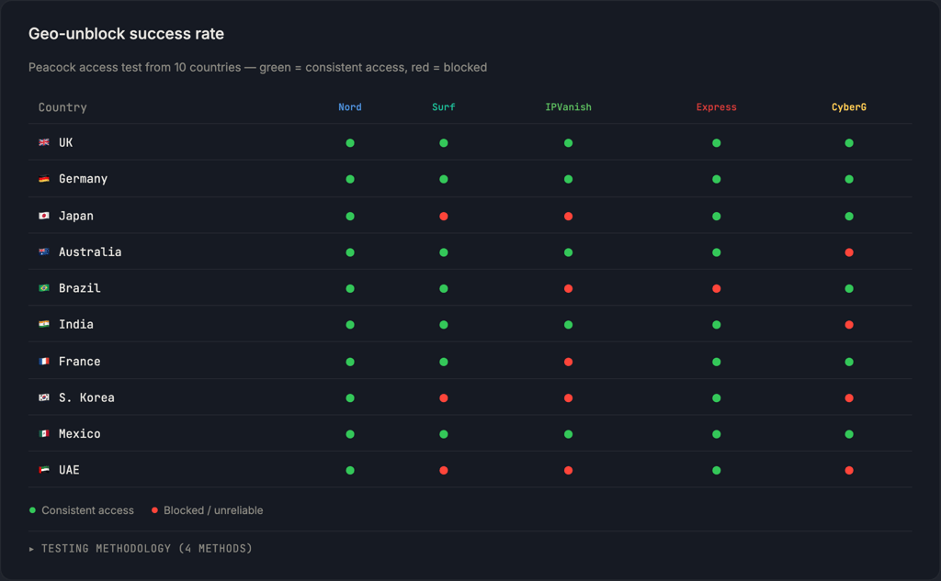Click the red IPVanish dot for Japan
The width and height of the screenshot is (941, 581).
[568, 217]
